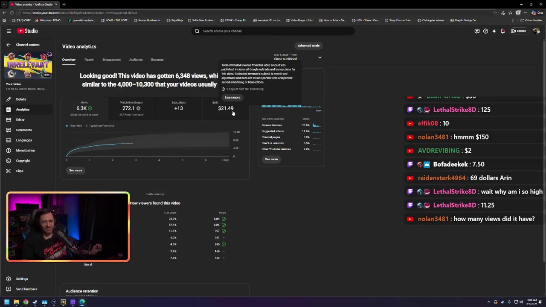Click Suggested videos traffic source
Image resolution: width=546 pixels, height=307 pixels.
pyautogui.click(x=273, y=131)
